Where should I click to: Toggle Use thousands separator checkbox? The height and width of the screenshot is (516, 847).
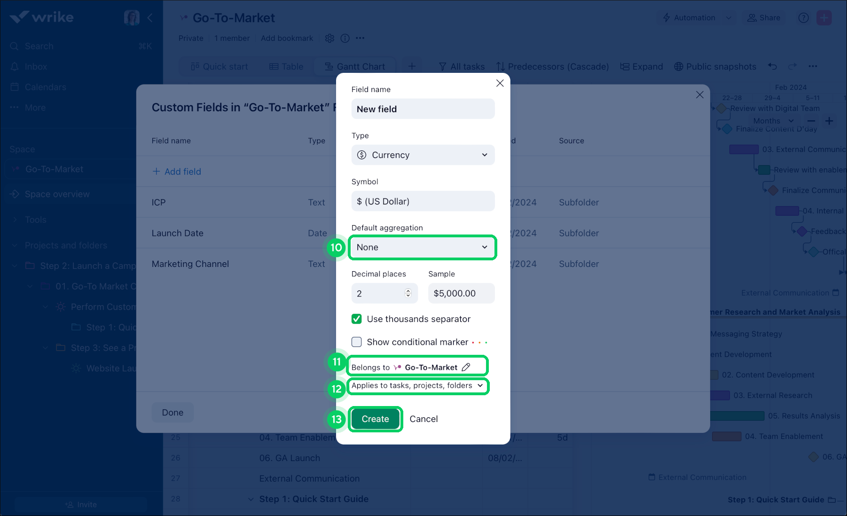[x=357, y=319]
